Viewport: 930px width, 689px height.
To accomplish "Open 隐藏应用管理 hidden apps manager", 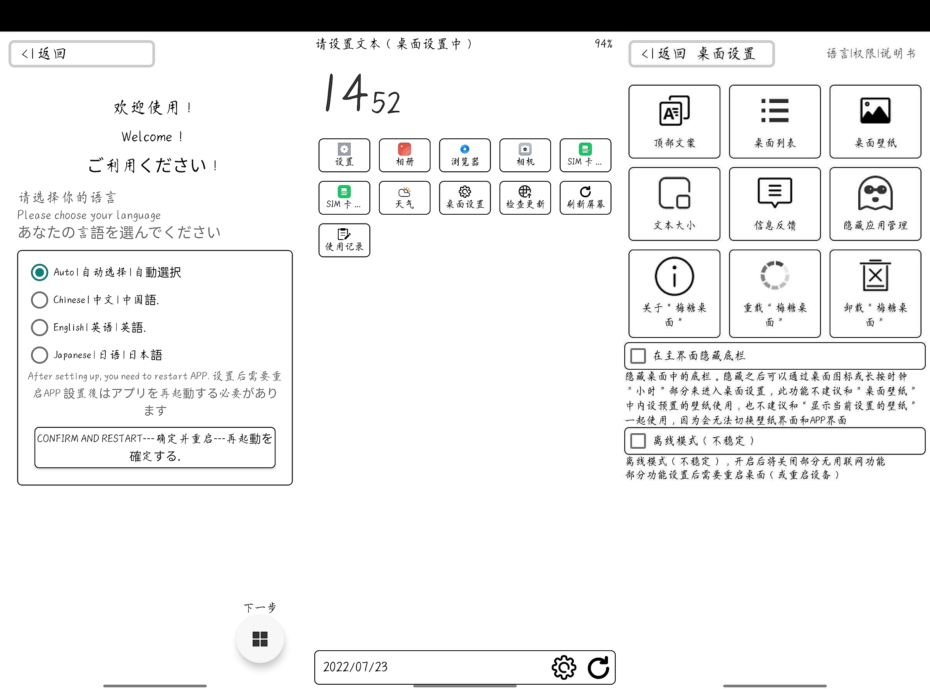I will (x=875, y=204).
